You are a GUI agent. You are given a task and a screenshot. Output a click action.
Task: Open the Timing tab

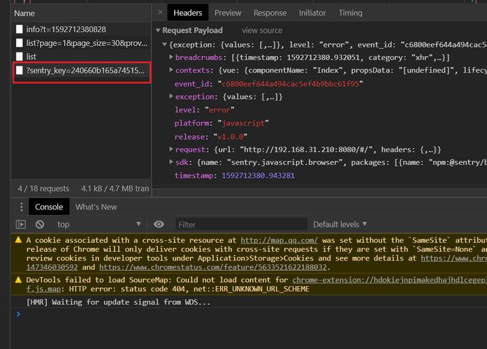tap(350, 13)
